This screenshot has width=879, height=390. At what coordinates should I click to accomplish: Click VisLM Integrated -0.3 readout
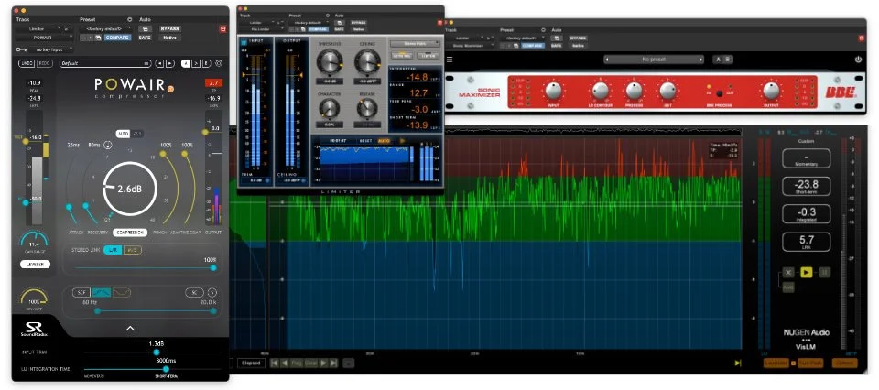pyautogui.click(x=807, y=214)
